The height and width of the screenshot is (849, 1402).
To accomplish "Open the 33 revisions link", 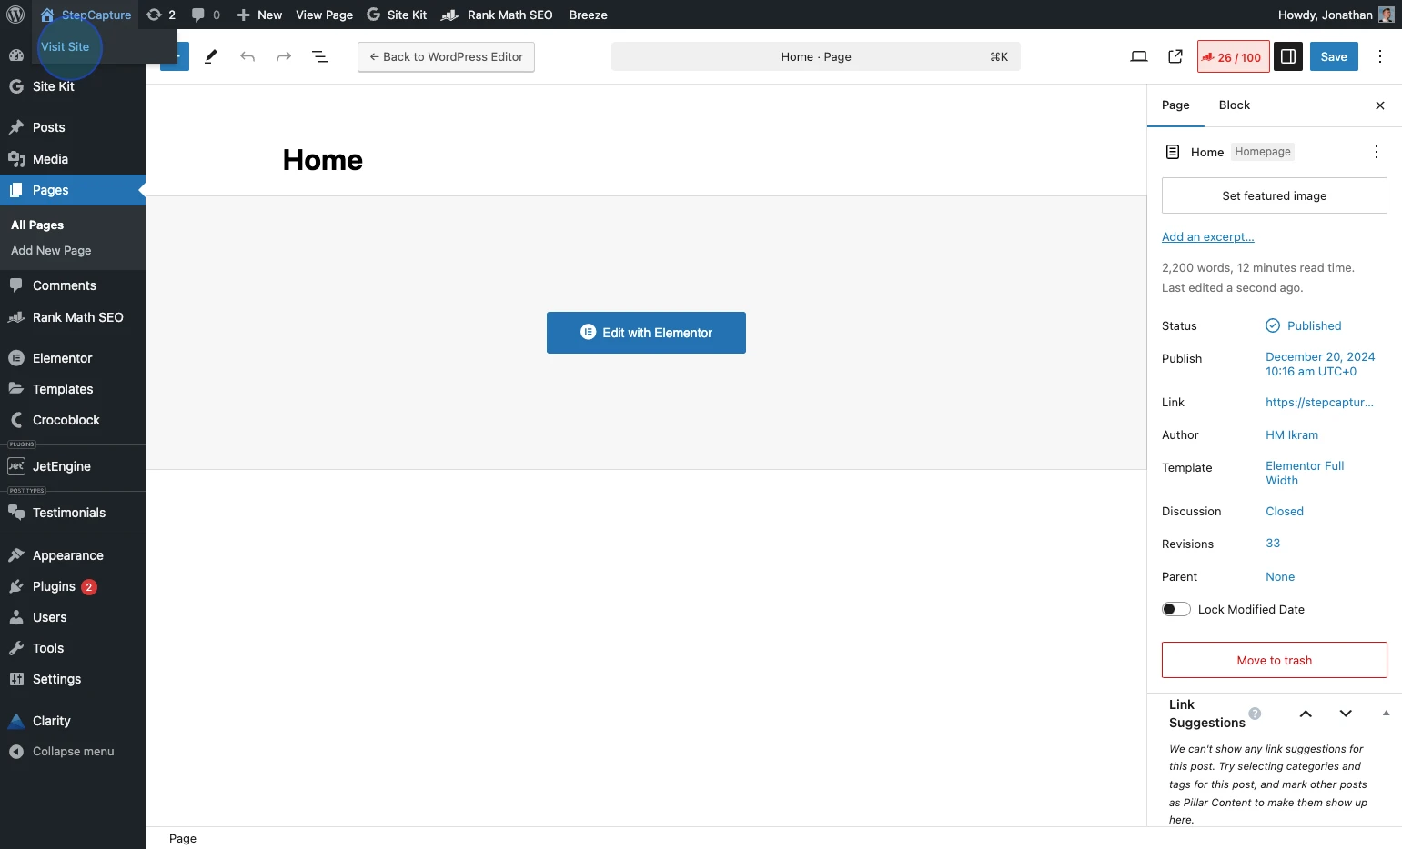I will click(x=1273, y=544).
